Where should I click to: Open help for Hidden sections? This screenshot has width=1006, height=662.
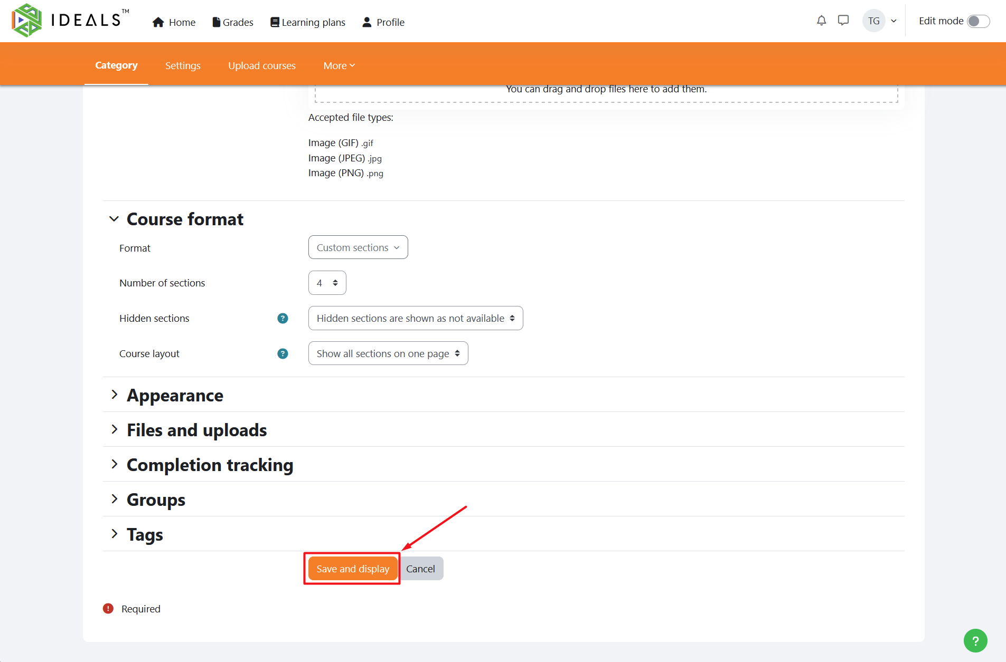click(283, 318)
